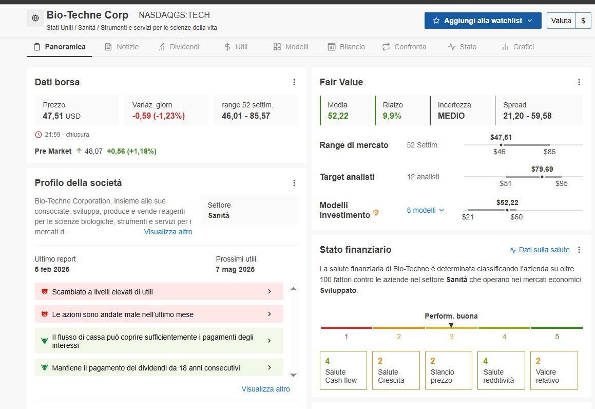Click the Spread 21,20 - 59,58 box
Image resolution: width=595 pixels, height=409 pixels.
click(x=539, y=110)
